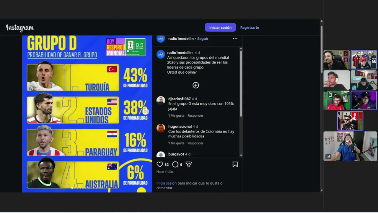This screenshot has height=213, width=378.
Task: Click the djcarlosf1987 username
Action: [180, 99]
